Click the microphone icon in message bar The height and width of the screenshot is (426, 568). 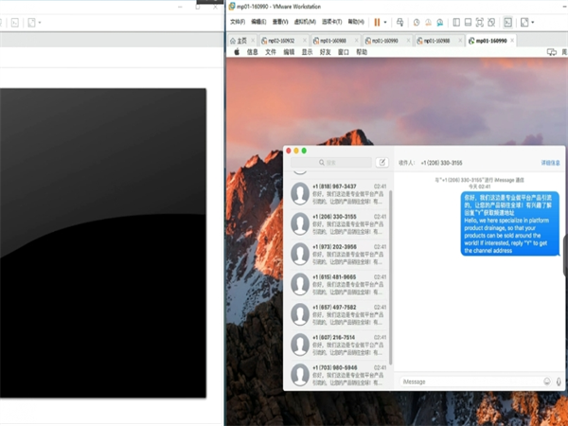[x=559, y=382]
